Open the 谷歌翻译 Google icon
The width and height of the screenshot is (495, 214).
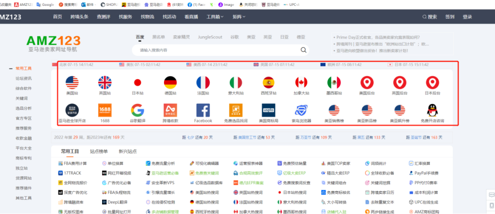pyautogui.click(x=138, y=110)
